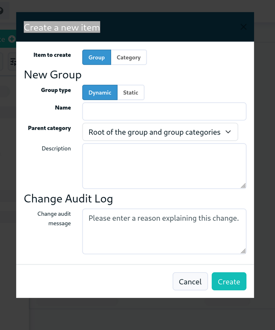Click the audit message resize handle

(243, 251)
